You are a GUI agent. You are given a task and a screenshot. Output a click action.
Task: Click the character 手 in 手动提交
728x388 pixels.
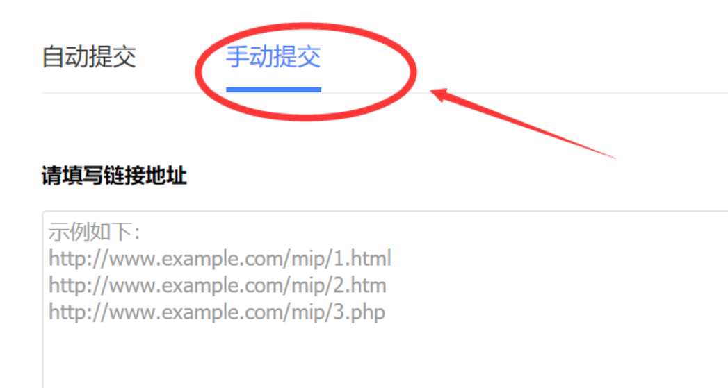237,57
